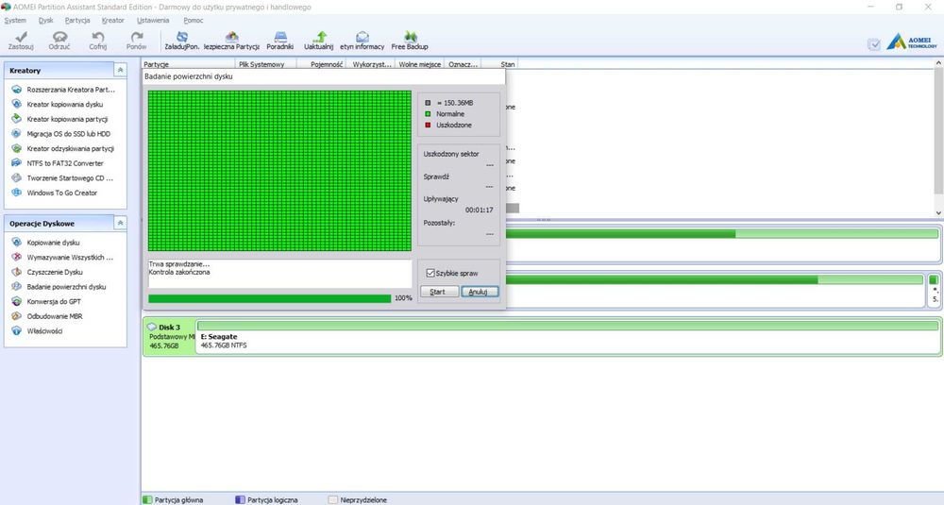The image size is (944, 505).
Task: Open the Kreator menu
Action: pos(112,21)
